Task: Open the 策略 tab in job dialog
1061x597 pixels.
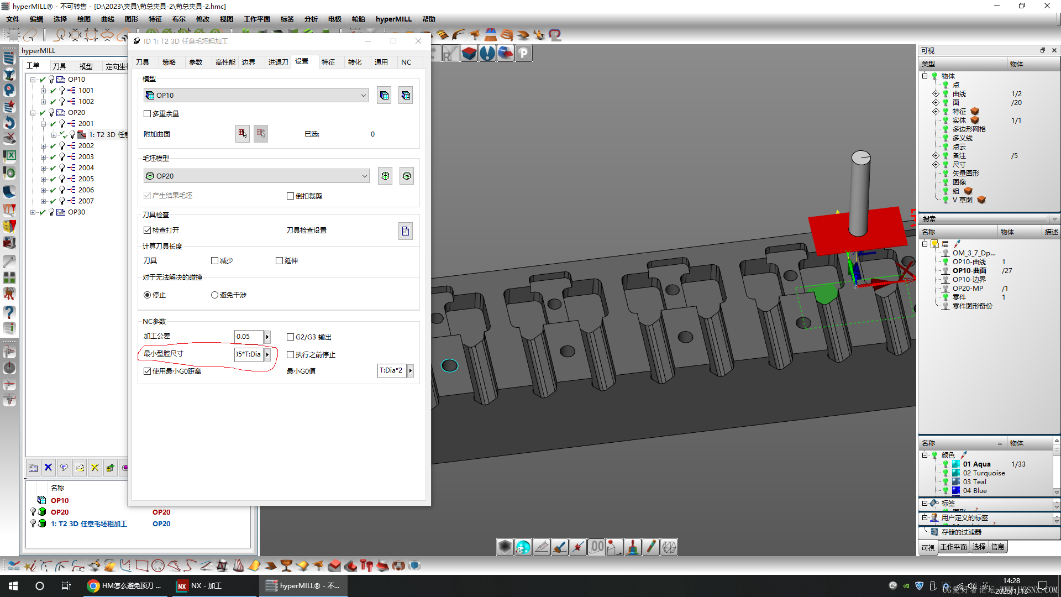Action: point(169,62)
